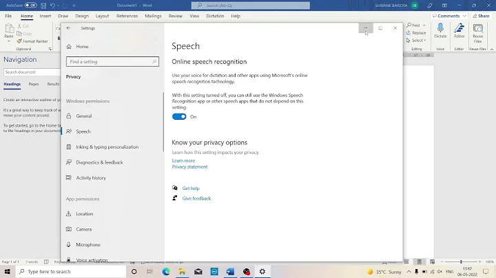Click Cortana circle icon on taskbar
Image resolution: width=496 pixels, height=278 pixels.
point(134,271)
